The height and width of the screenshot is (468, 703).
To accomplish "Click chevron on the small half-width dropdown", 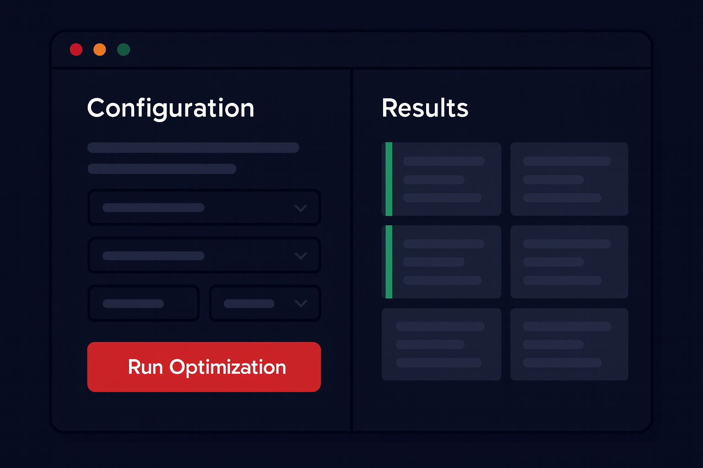I will point(300,303).
